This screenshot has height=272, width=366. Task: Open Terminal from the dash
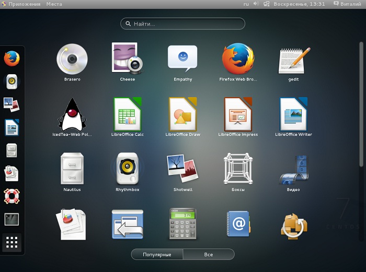point(12,219)
